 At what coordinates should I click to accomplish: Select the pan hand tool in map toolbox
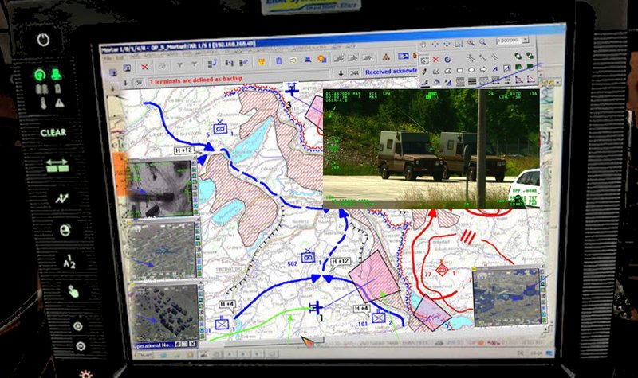[423, 45]
